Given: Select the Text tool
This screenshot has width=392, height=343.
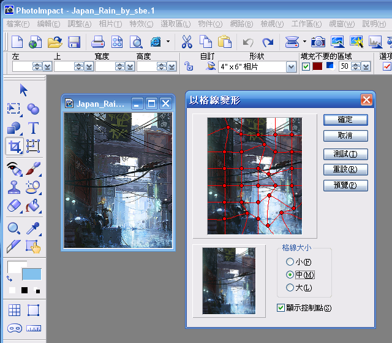Looking at the screenshot, I should click(33, 128).
